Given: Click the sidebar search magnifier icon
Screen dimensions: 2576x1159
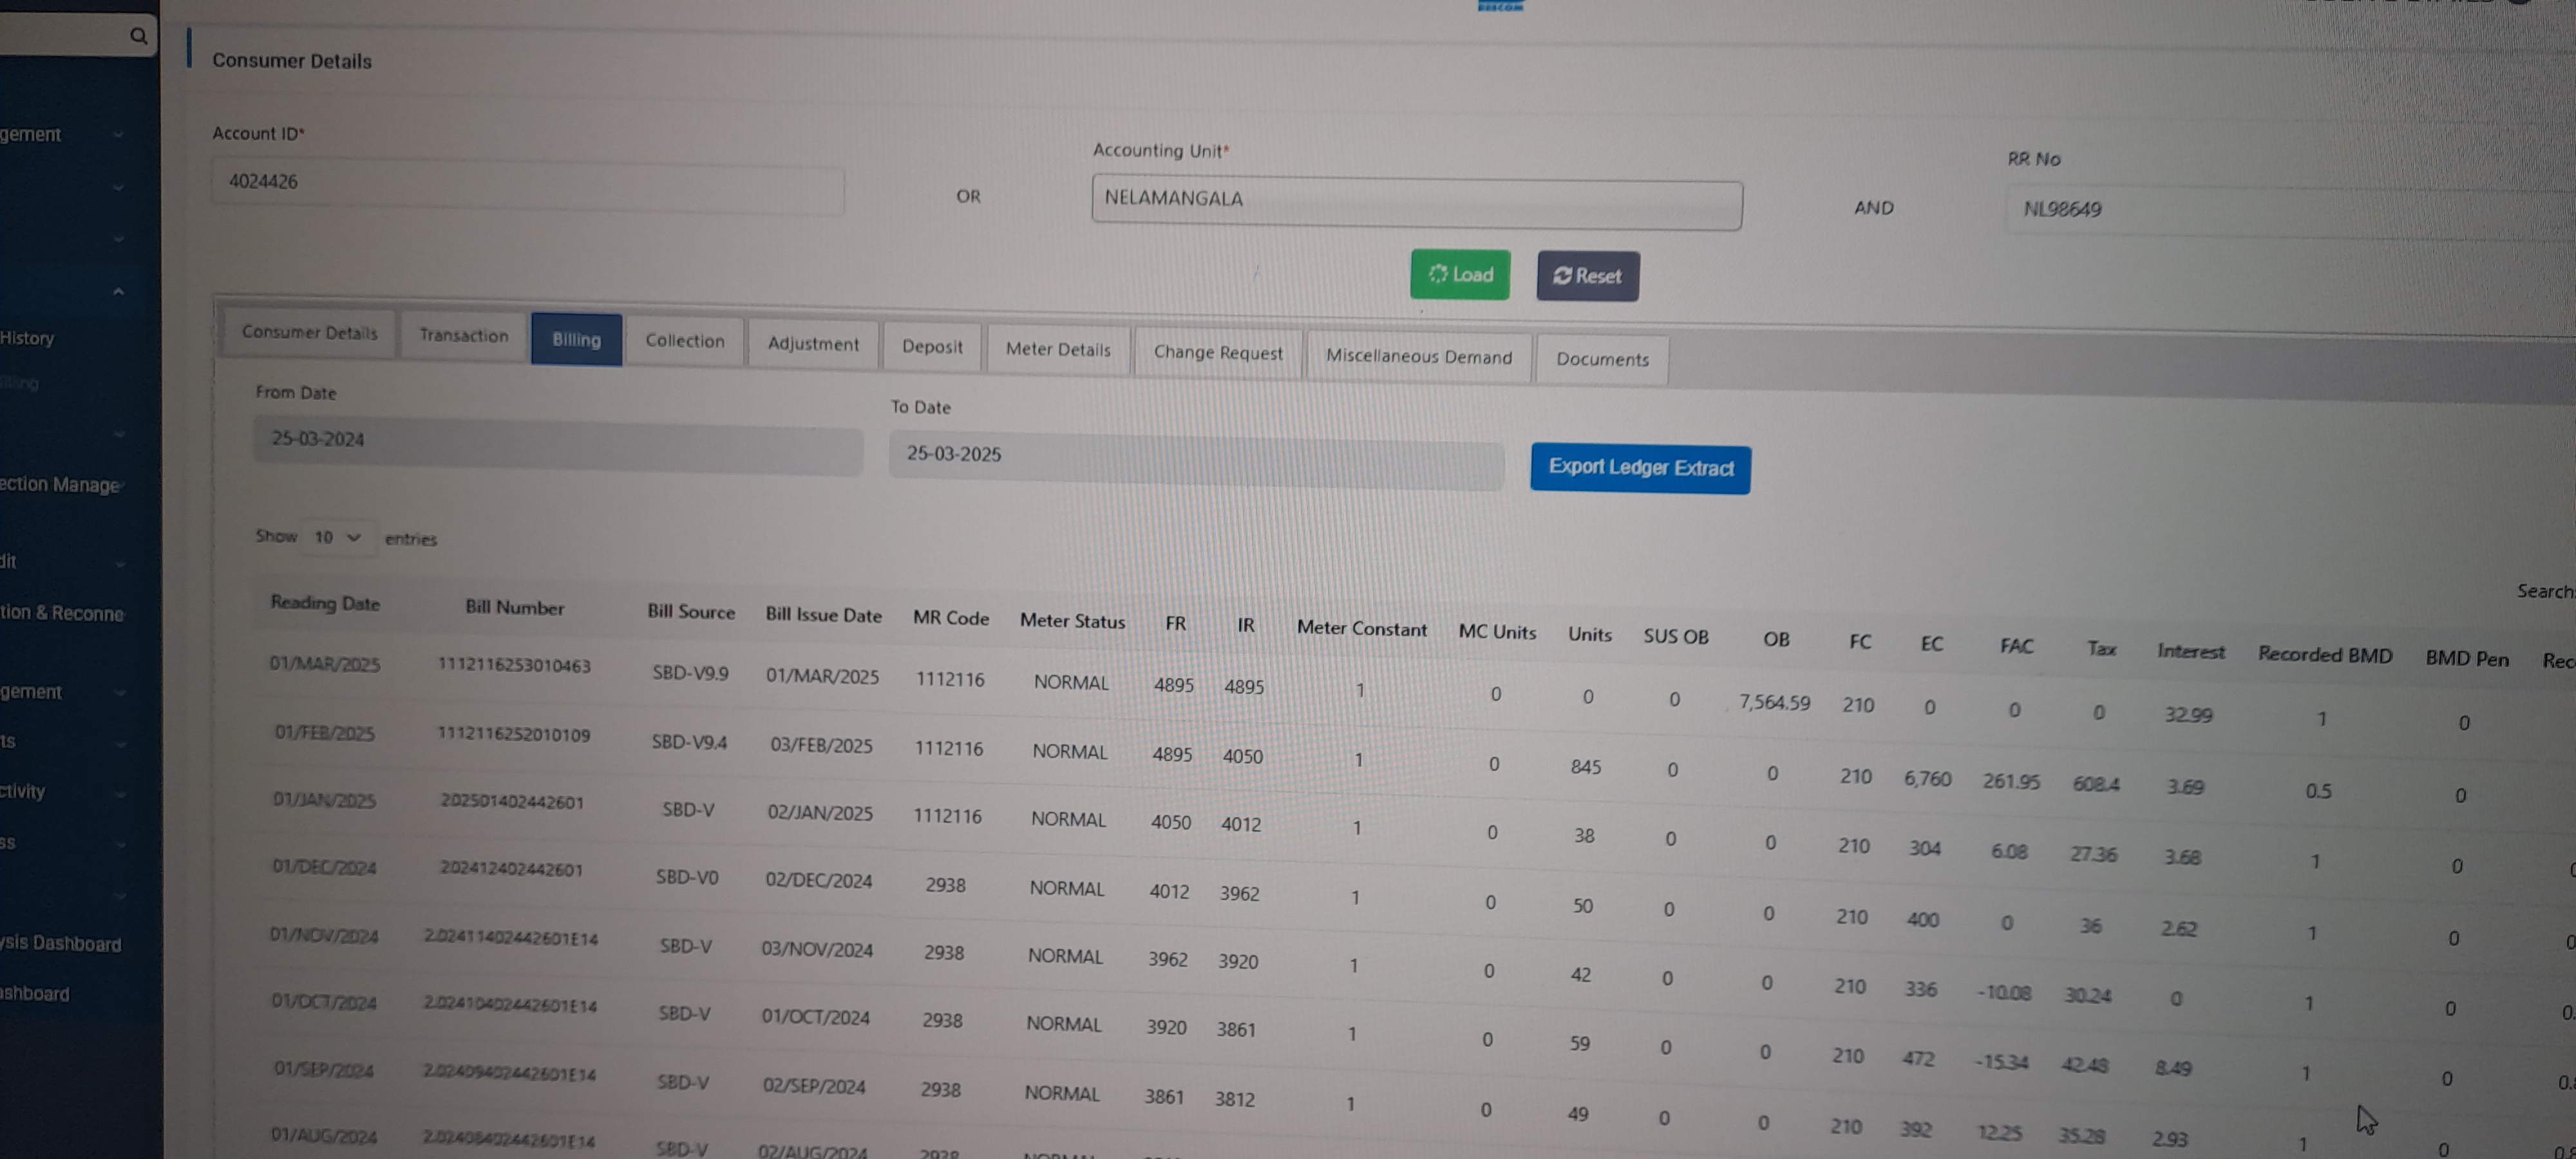Looking at the screenshot, I should tap(138, 36).
